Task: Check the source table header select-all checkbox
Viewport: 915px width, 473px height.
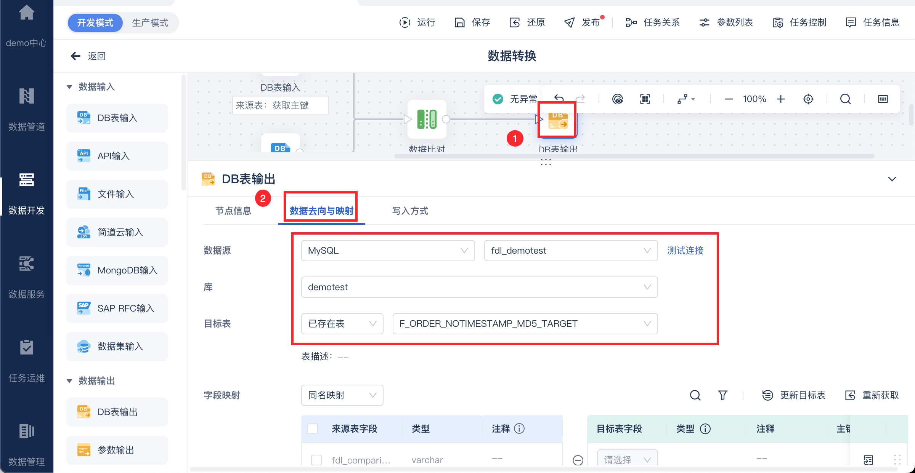Action: tap(313, 429)
